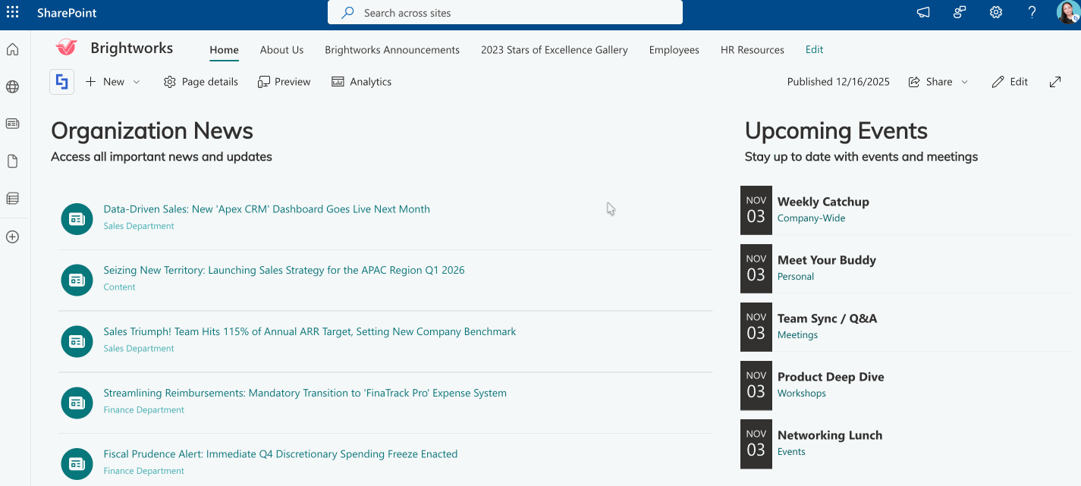1081x486 pixels.
Task: Click the Create plus icon in the sidebar
Action: 11,237
